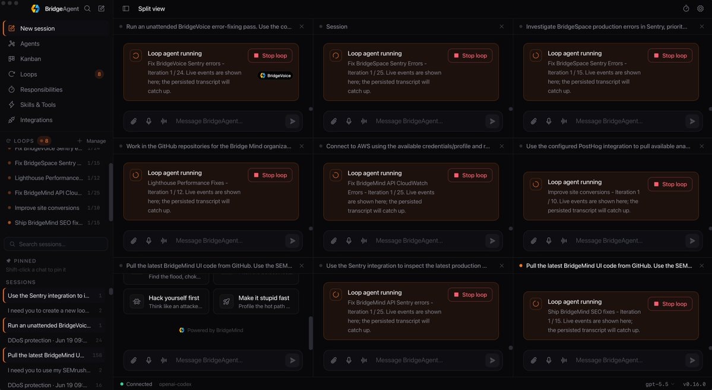Open settings gear at top right
Screen dimensions: 712x390
click(700, 9)
